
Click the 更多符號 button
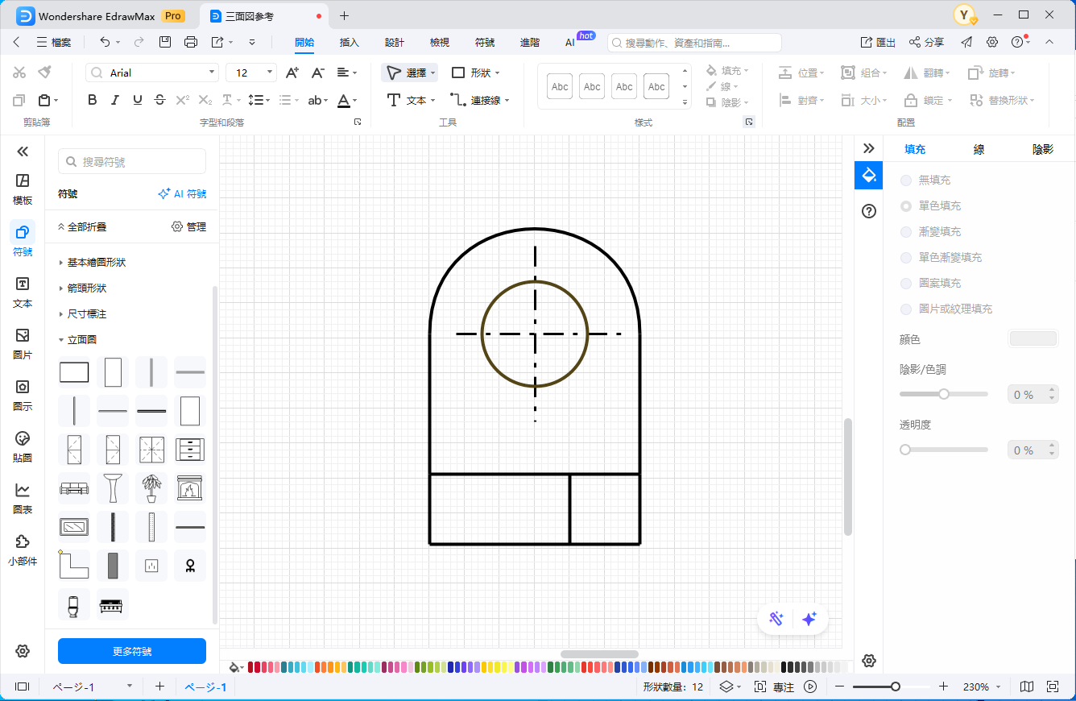coord(132,651)
